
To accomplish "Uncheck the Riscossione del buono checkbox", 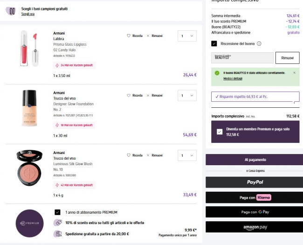I will [214, 43].
